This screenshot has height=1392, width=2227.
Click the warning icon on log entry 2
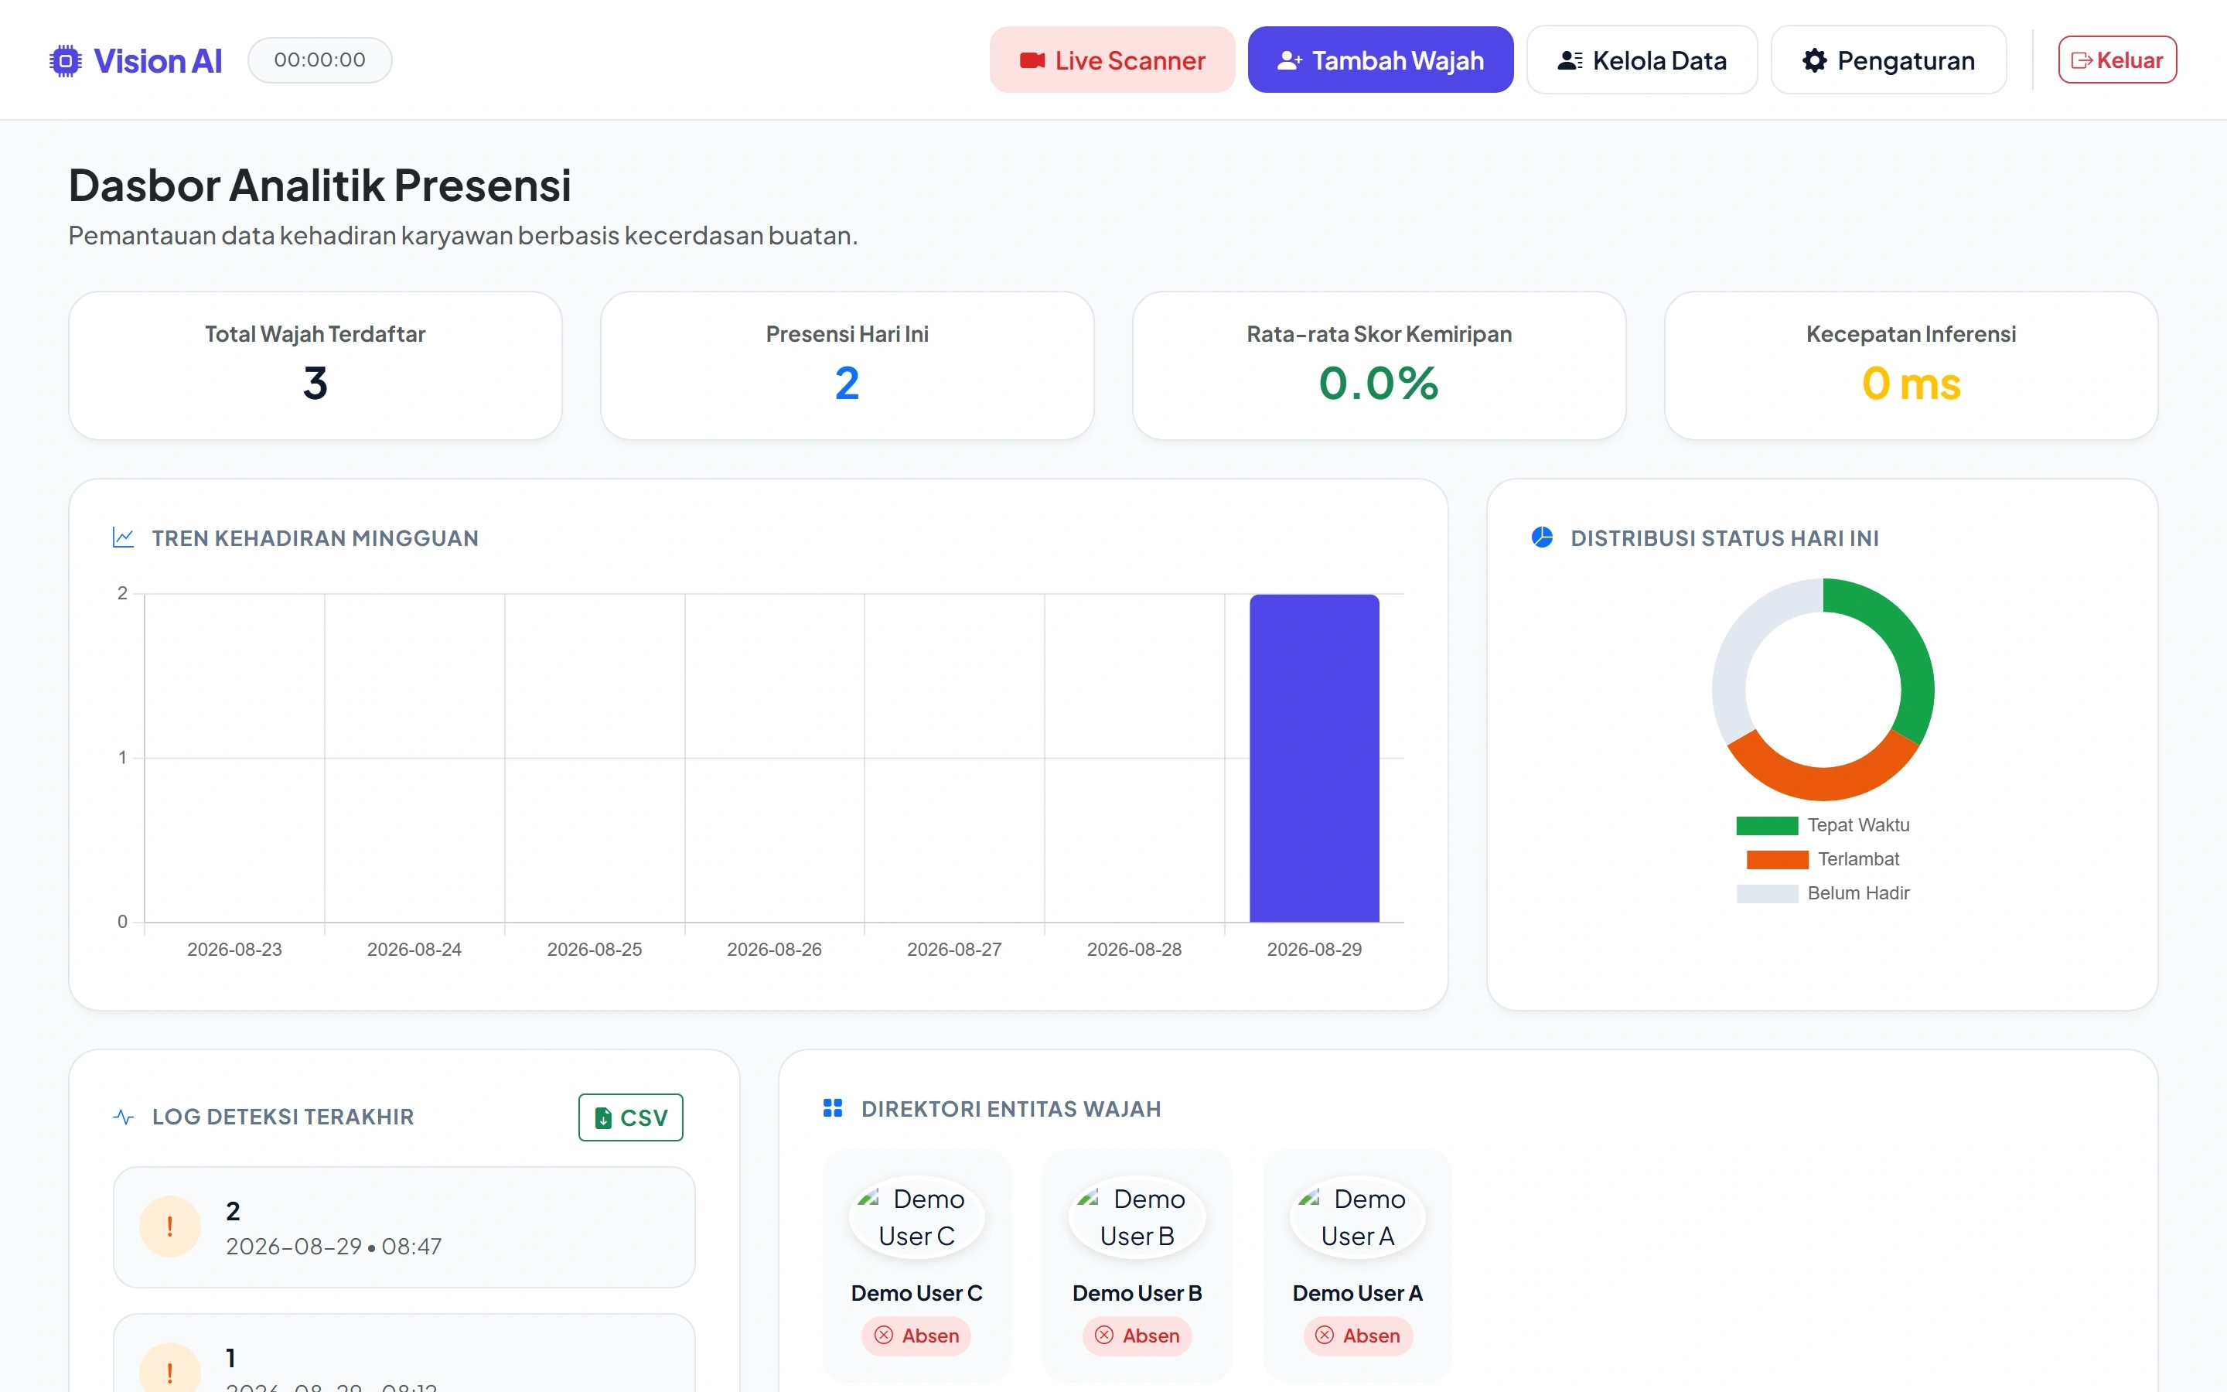click(169, 1227)
